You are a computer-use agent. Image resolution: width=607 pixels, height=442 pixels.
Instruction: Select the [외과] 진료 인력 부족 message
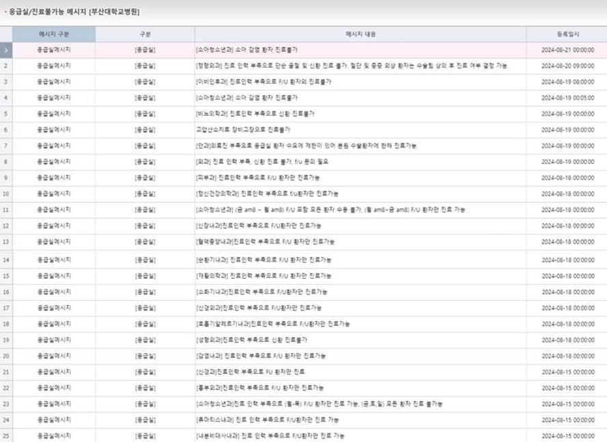click(x=262, y=162)
